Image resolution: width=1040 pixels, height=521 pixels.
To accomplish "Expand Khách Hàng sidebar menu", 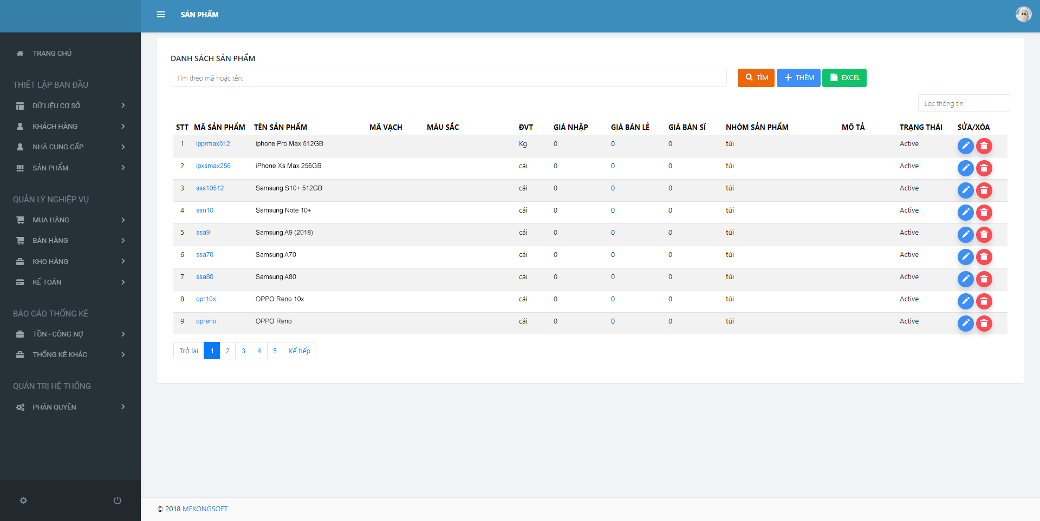I will (x=70, y=126).
